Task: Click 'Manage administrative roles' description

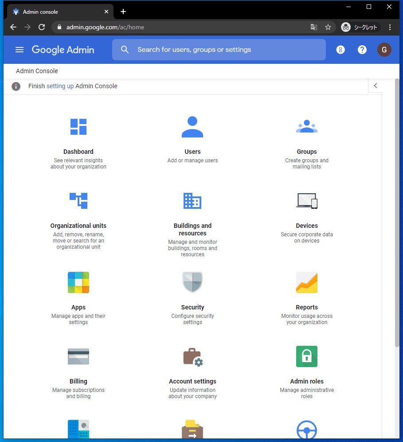Action: point(307,393)
